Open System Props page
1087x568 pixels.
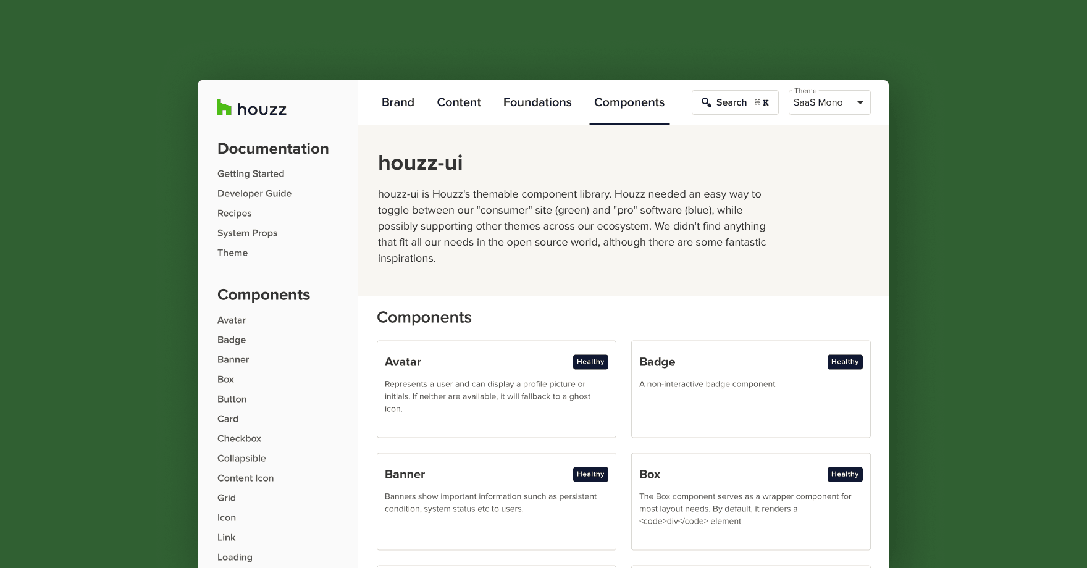[247, 233]
